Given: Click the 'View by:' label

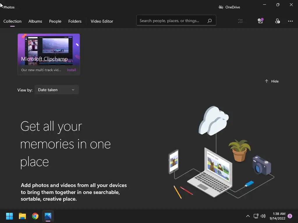Looking at the screenshot, I should point(25,90).
